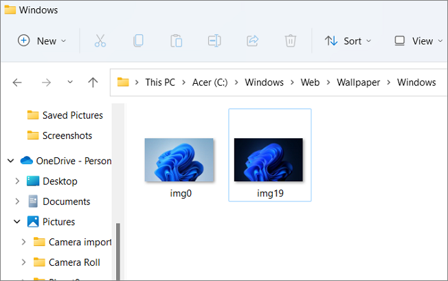Viewport: 448px width, 281px height.
Task: Navigate to Web breadcrumb
Action: pyautogui.click(x=310, y=82)
